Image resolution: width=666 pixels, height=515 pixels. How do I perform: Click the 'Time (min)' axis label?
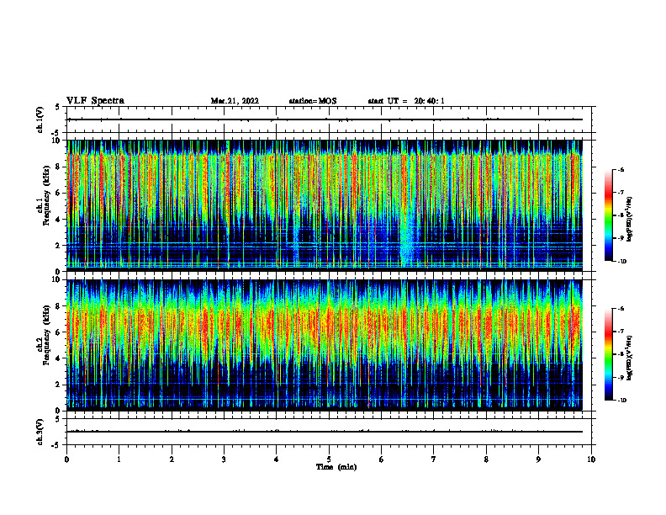point(336,467)
